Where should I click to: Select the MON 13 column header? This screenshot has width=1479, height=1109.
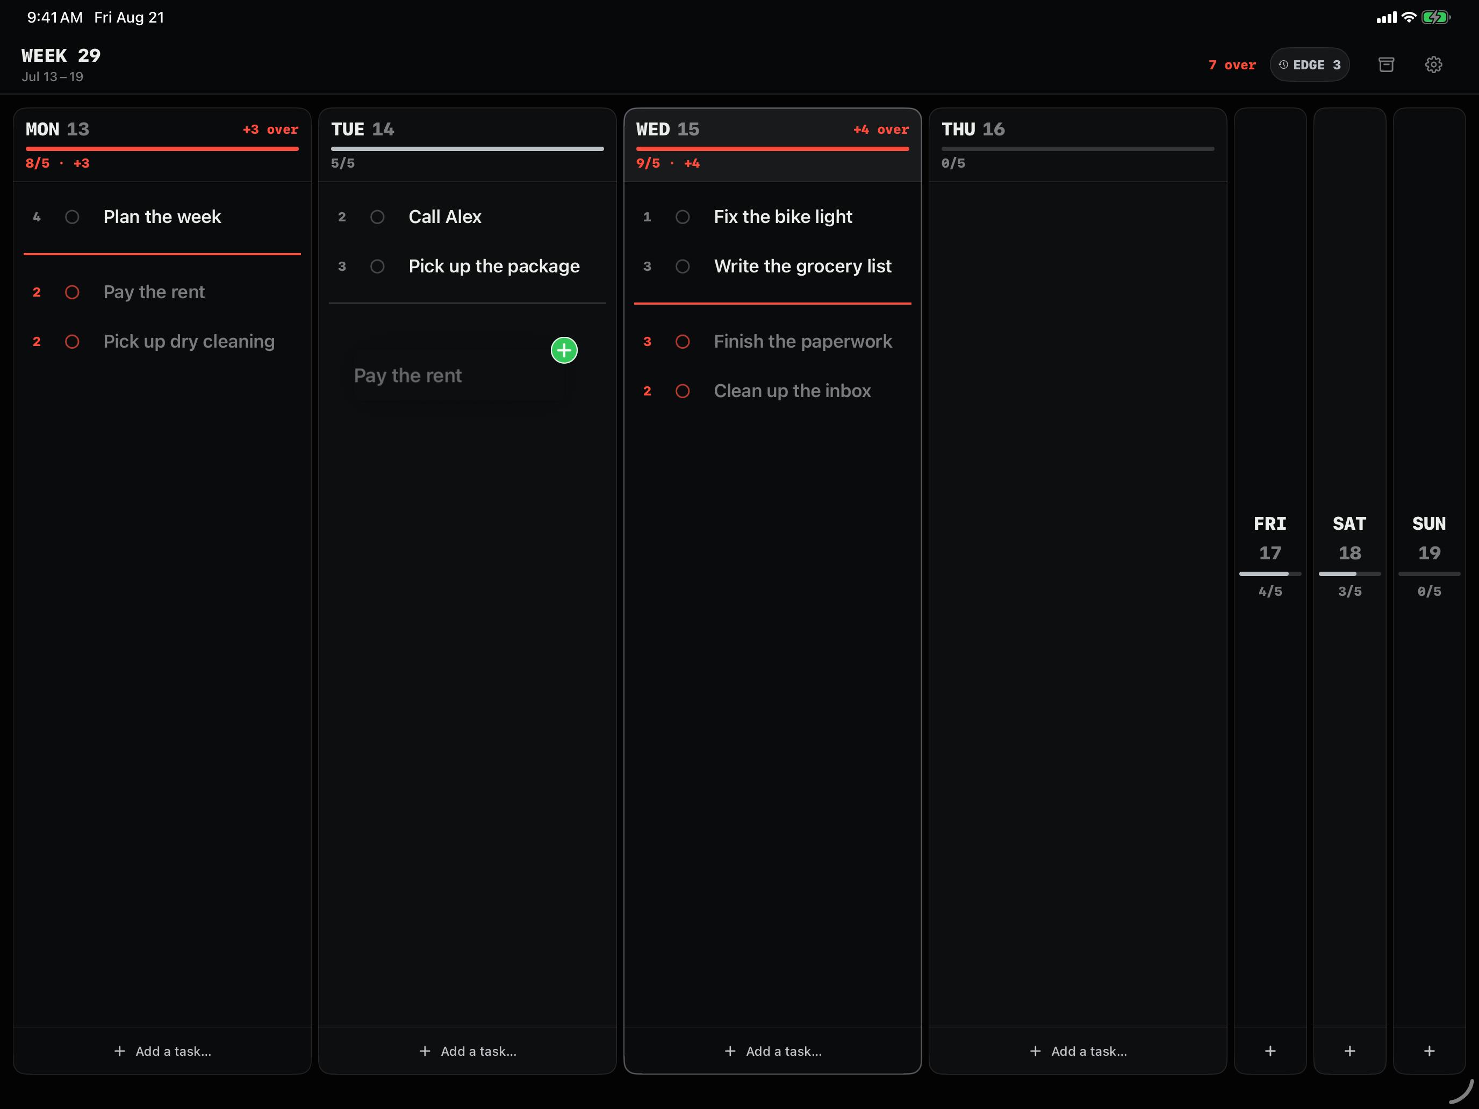(x=162, y=145)
